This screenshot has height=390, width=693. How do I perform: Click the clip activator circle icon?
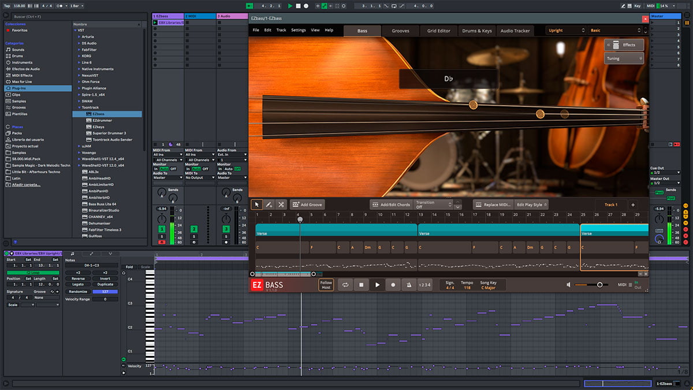pos(8,254)
